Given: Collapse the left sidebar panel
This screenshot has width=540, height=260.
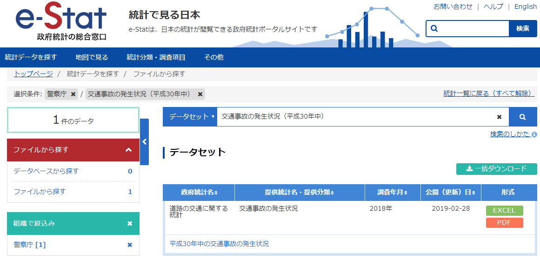Looking at the screenshot, I should (144, 142).
